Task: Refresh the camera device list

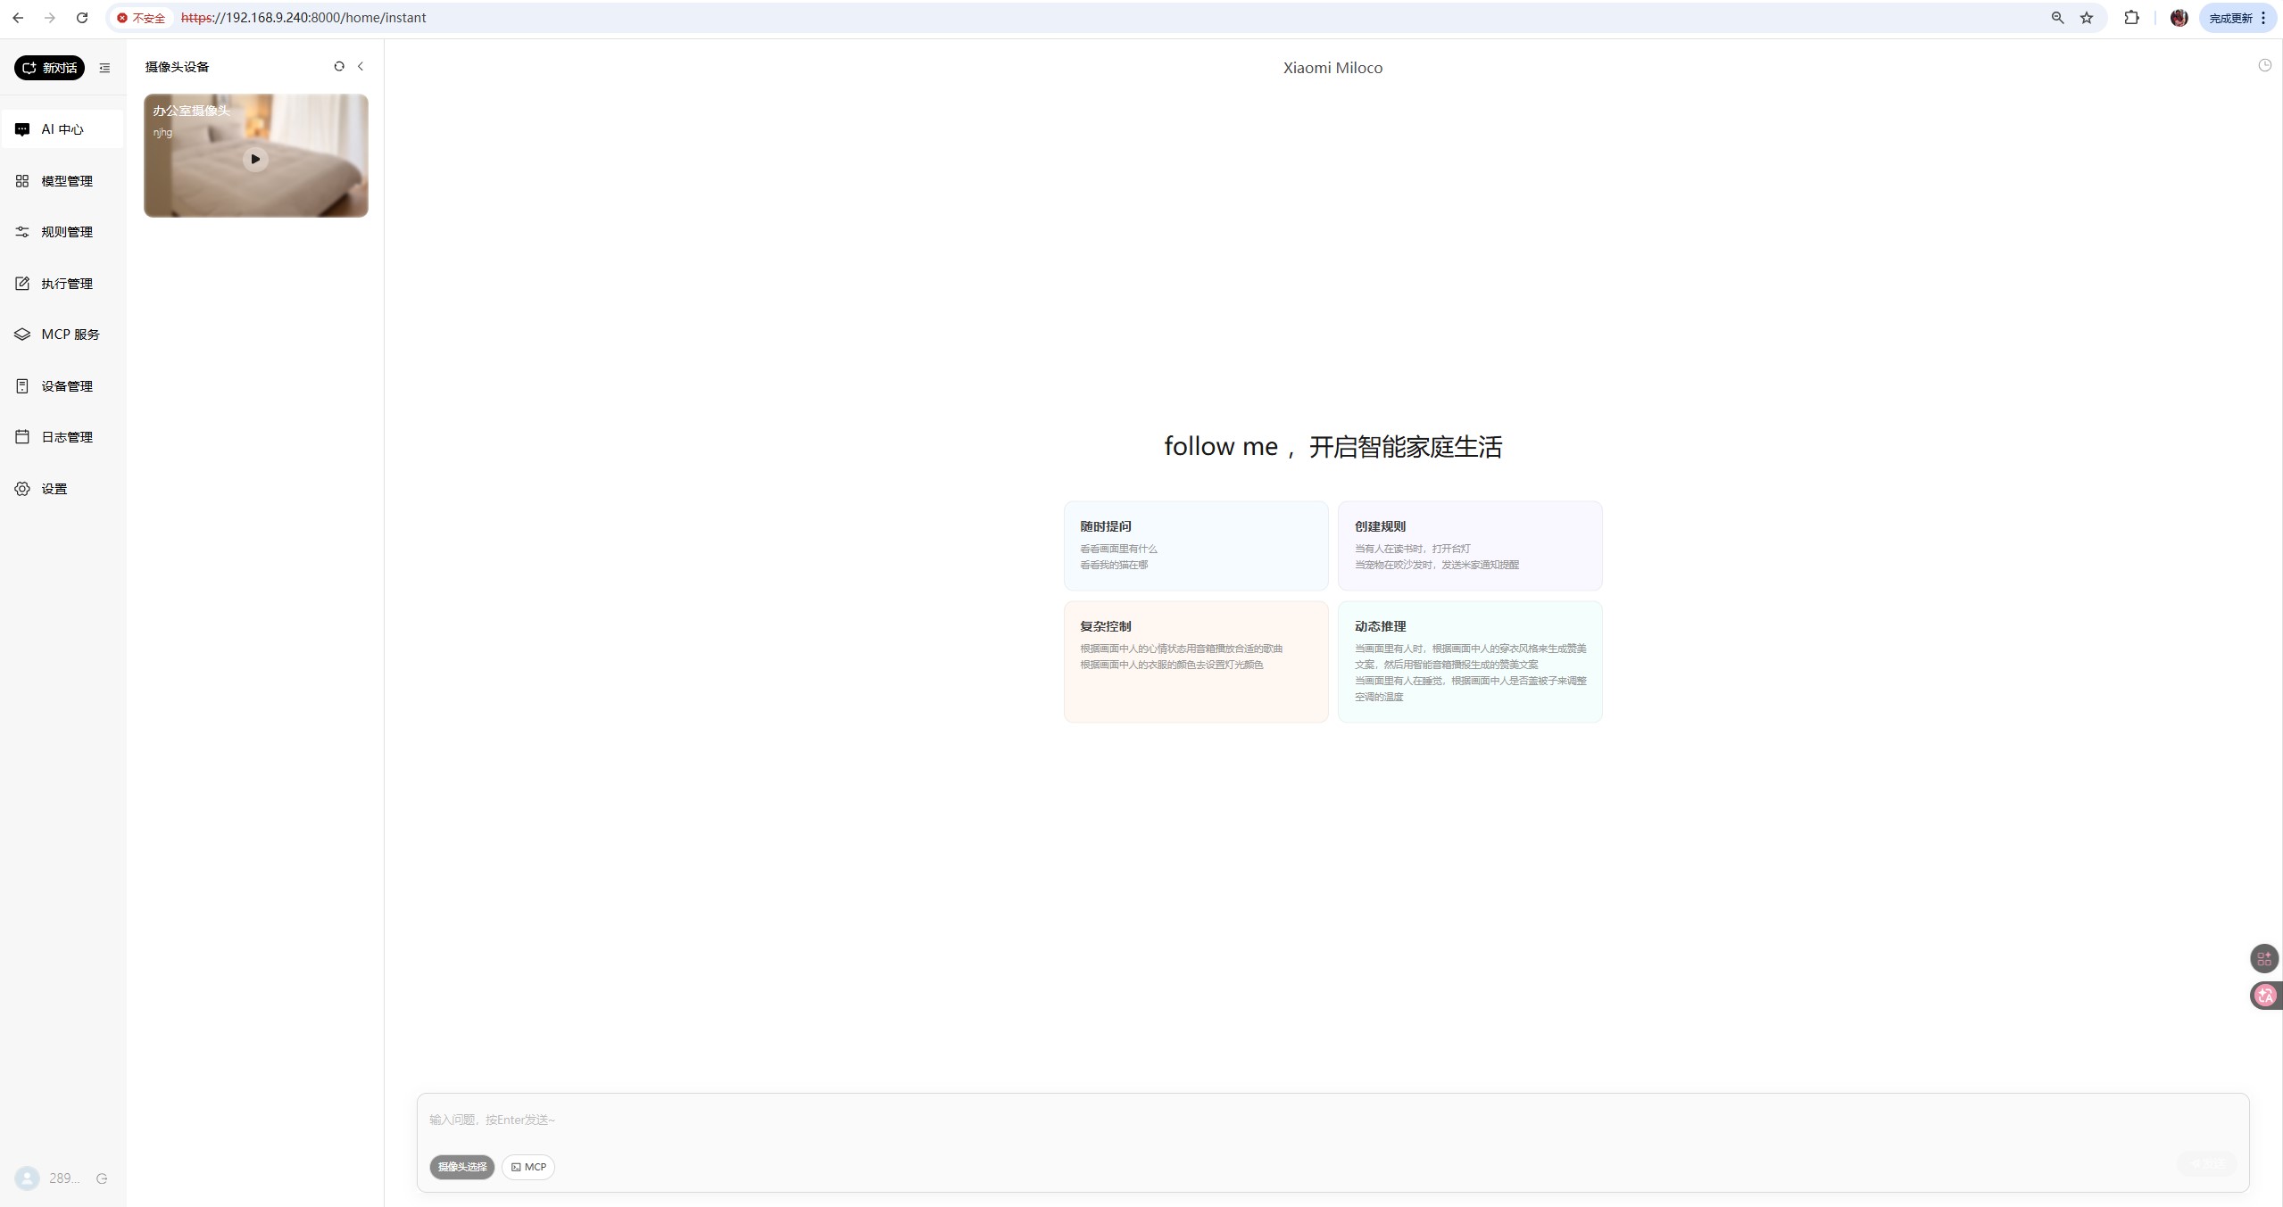Action: pos(339,66)
